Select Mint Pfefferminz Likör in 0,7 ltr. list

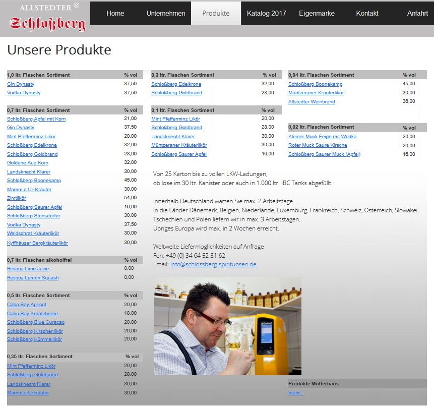click(31, 137)
